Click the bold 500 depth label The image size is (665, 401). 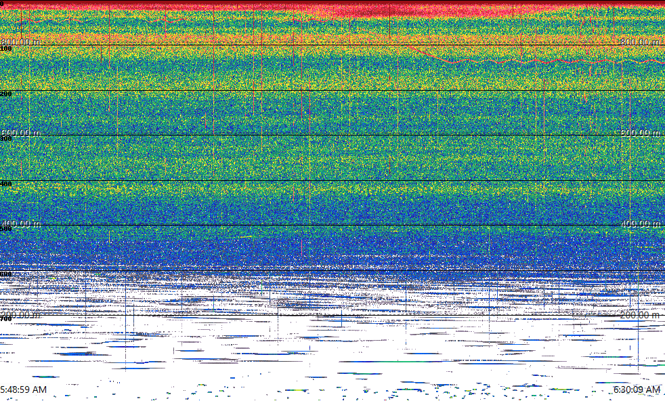pyautogui.click(x=6, y=229)
